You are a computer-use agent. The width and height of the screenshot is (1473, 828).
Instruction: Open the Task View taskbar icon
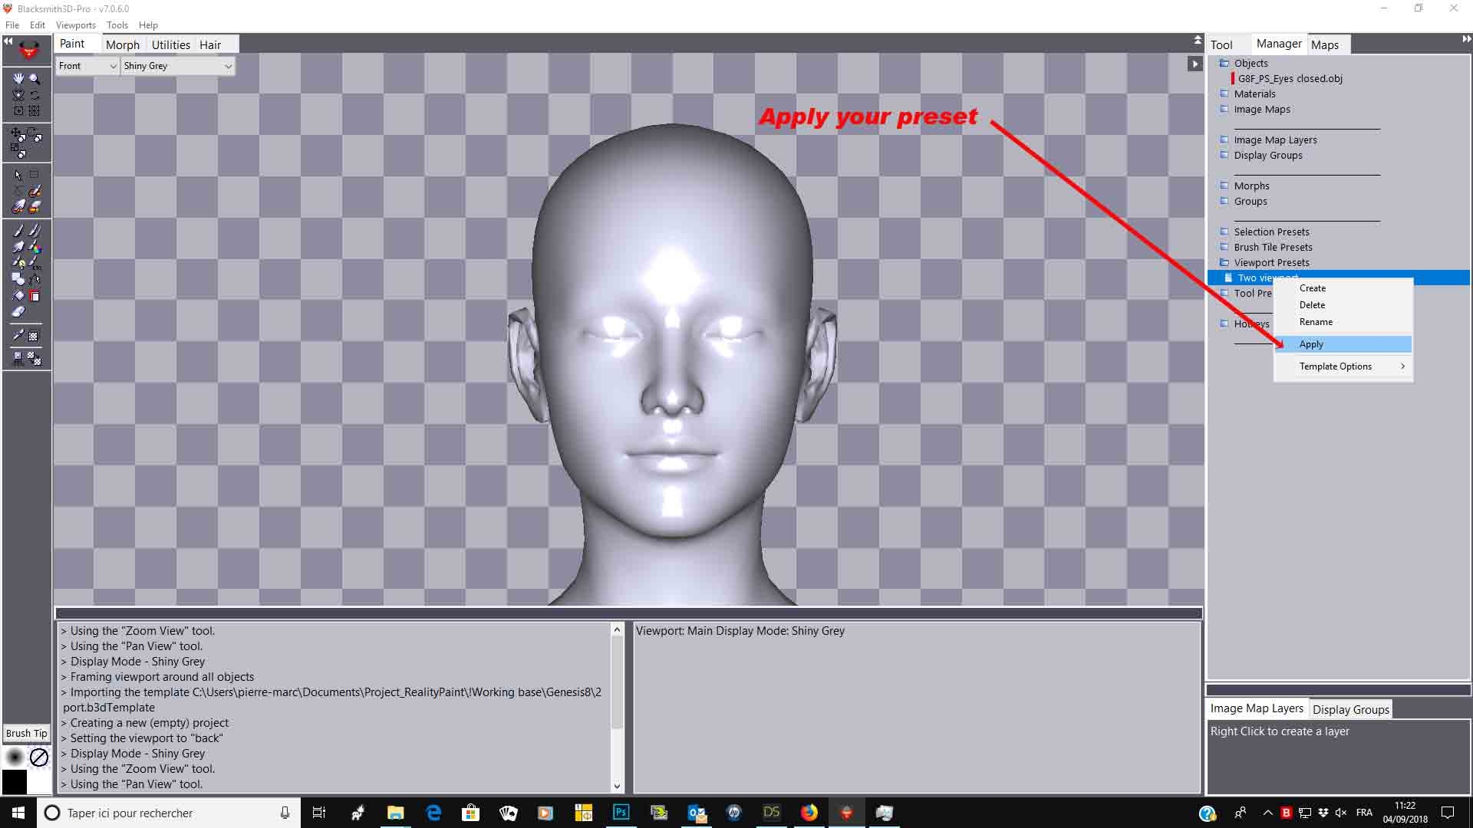coord(319,813)
